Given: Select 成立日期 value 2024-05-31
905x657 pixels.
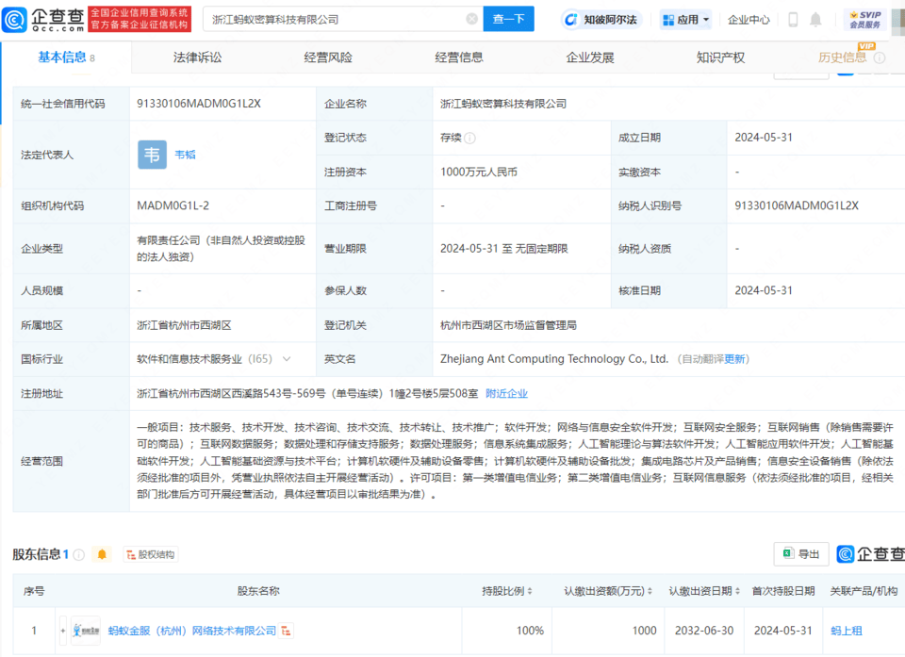Looking at the screenshot, I should pyautogui.click(x=763, y=138).
